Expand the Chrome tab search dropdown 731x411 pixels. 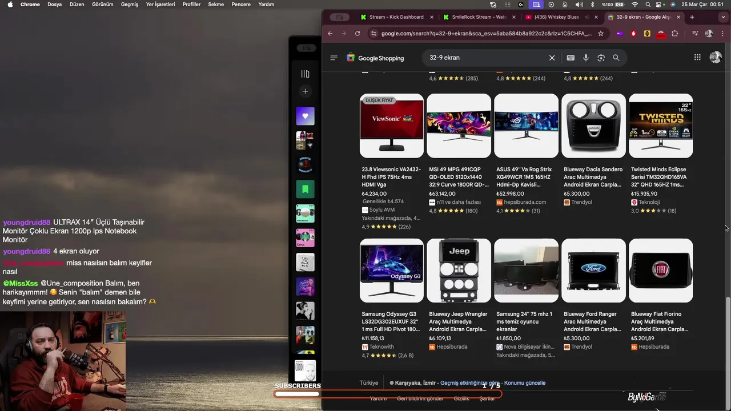click(x=724, y=17)
